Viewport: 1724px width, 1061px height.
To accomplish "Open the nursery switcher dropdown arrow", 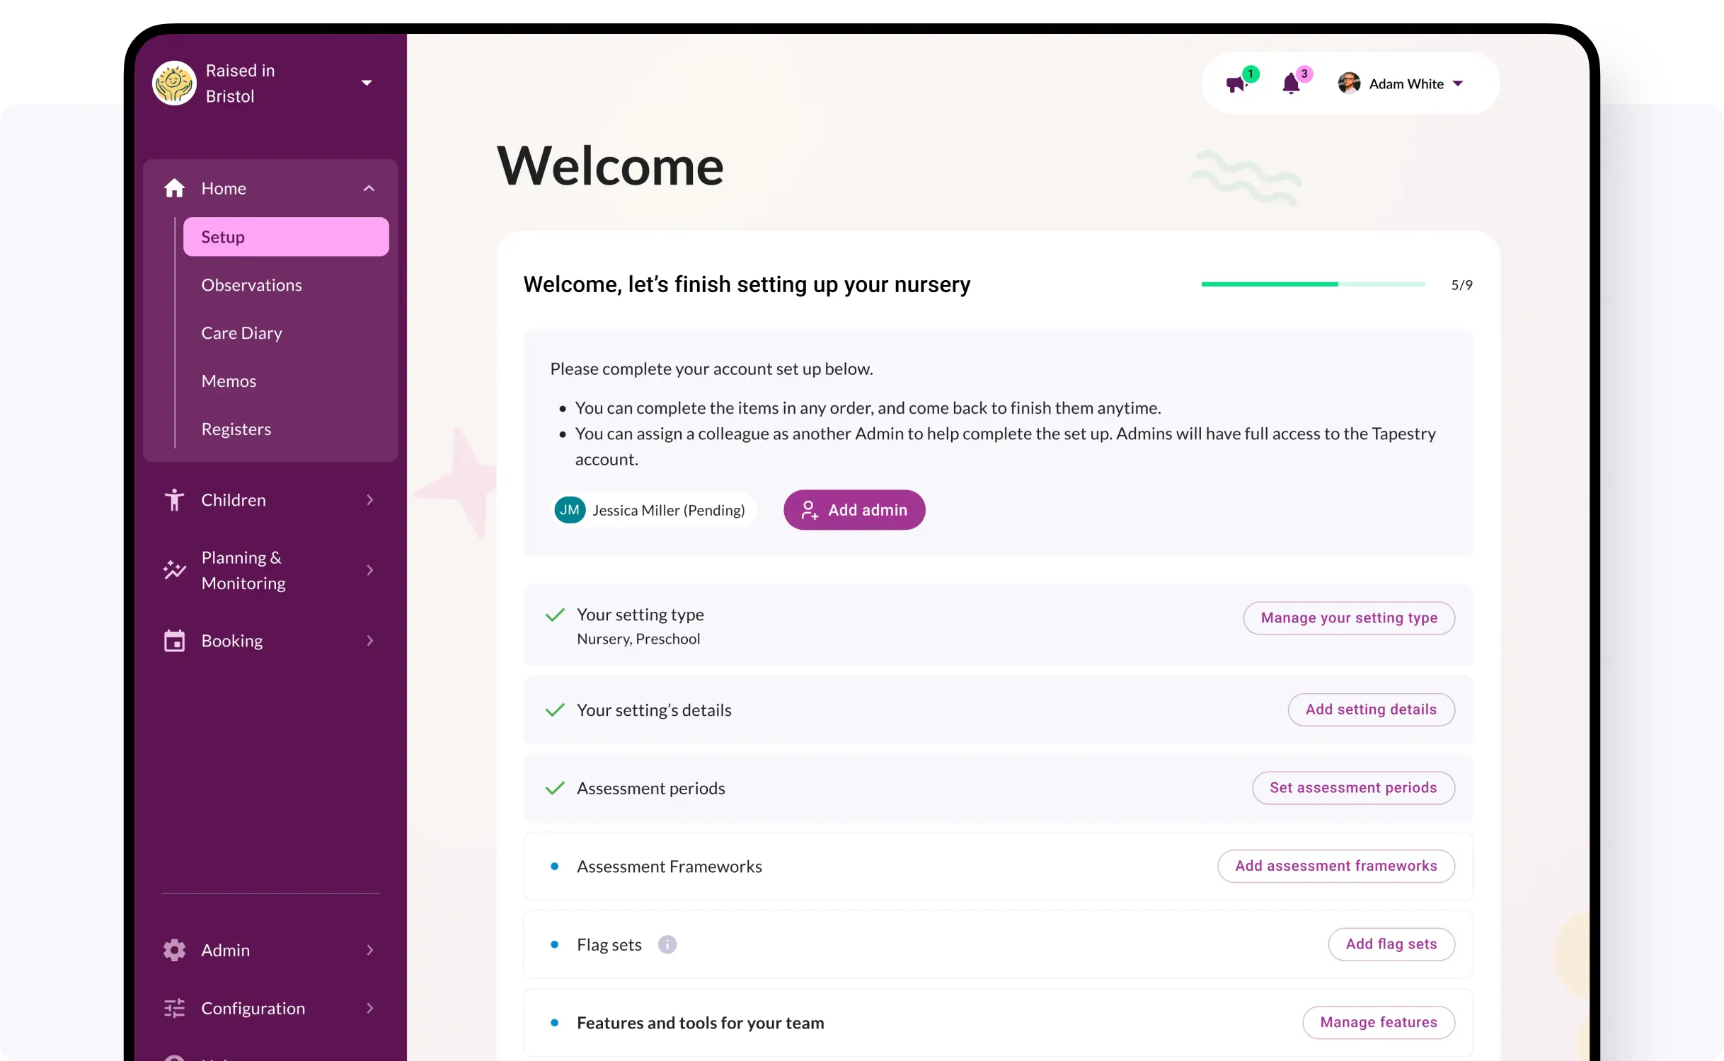I will coord(367,83).
